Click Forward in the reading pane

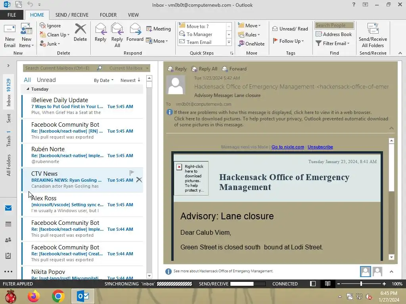(x=234, y=69)
